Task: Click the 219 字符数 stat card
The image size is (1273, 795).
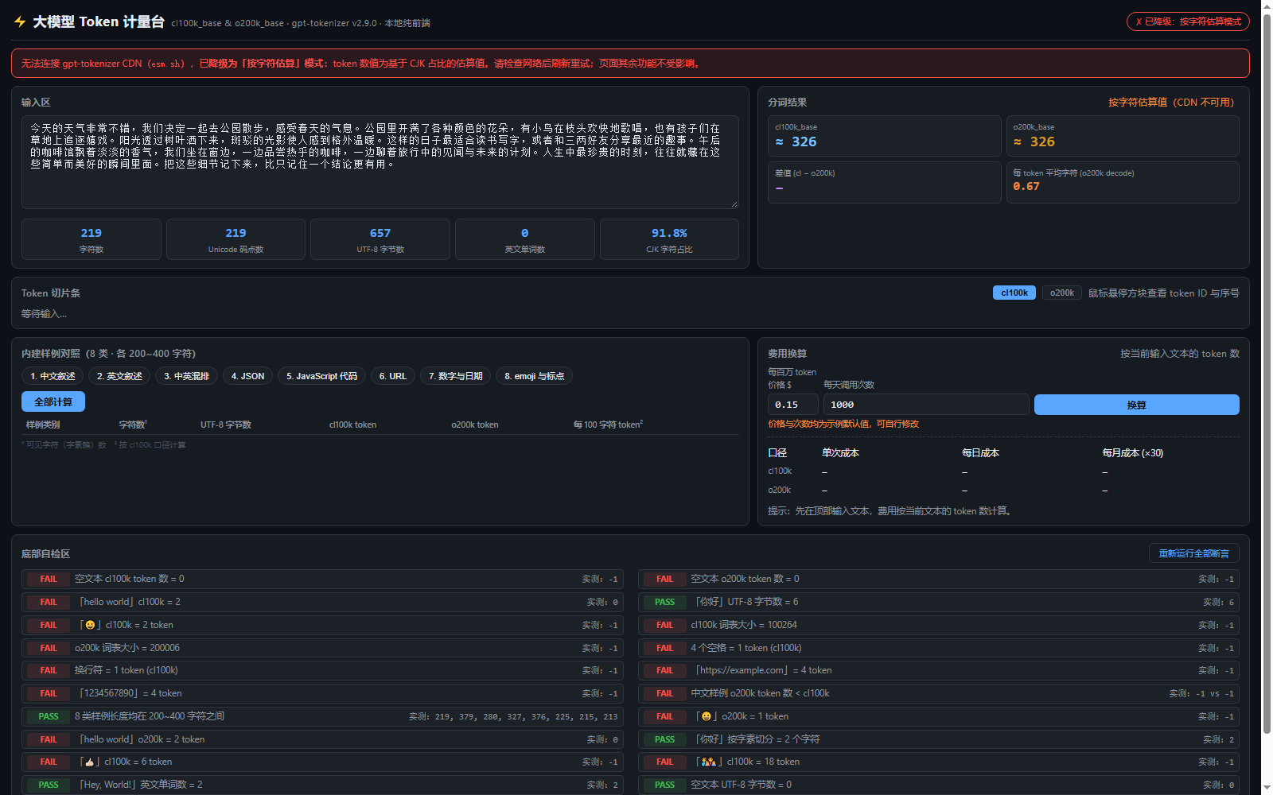Action: pyautogui.click(x=91, y=239)
